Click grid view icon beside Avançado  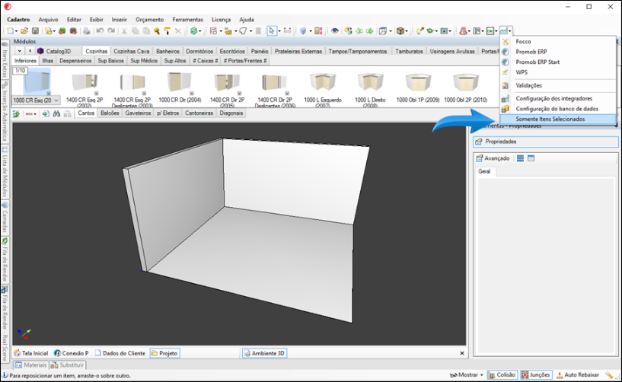pos(520,158)
